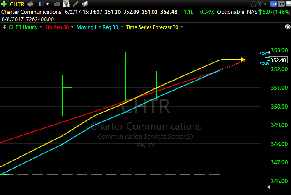Viewport: 291px width, 195px height.
Task: Click the +1.18 net change value
Action: tap(187, 12)
